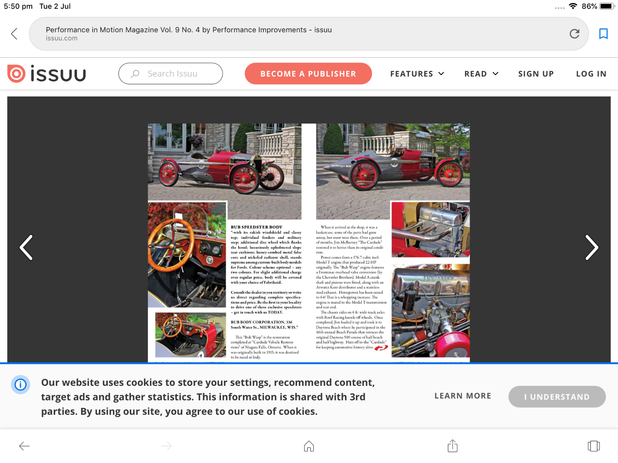Open the Sign Up page
618x463 pixels.
(536, 74)
